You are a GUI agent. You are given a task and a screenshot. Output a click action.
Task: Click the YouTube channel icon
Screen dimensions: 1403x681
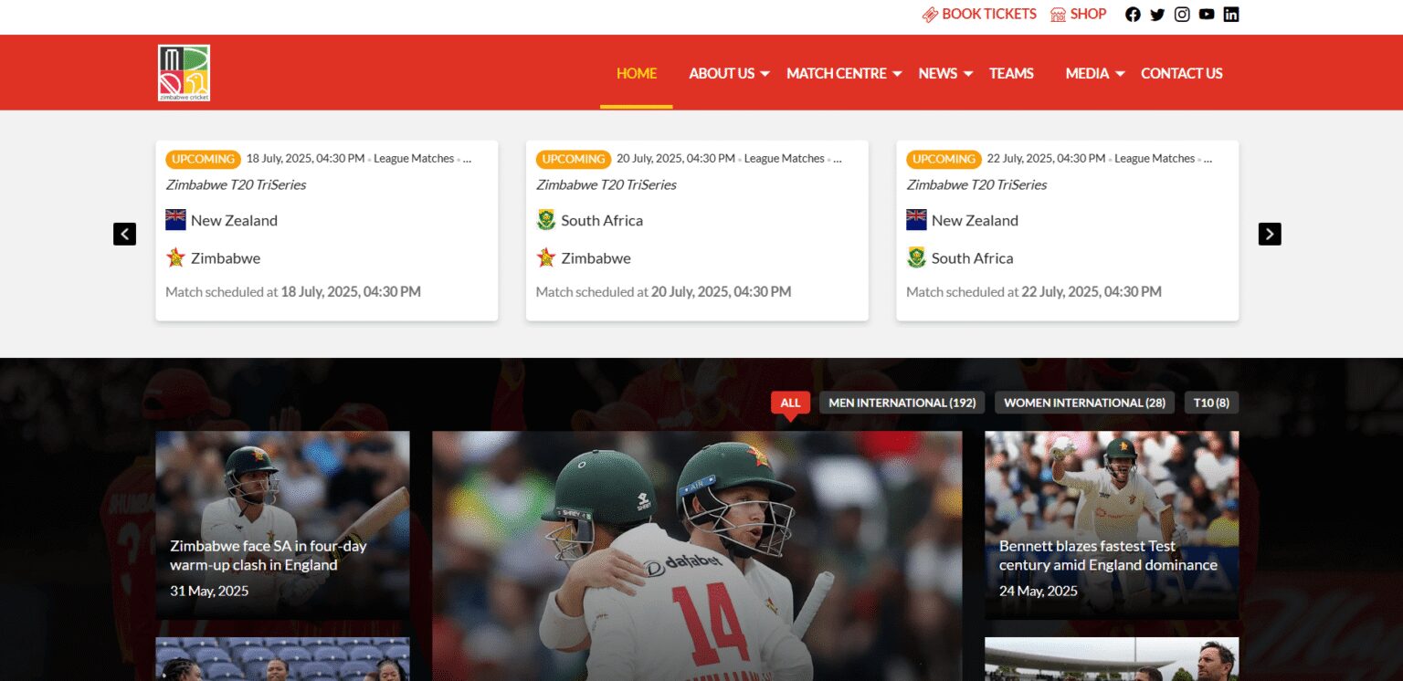[1207, 14]
